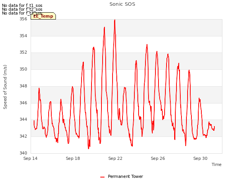Screen dimensions: 245x184
Task: Click the Sep 30 x-axis tick label
Action: point(200,158)
